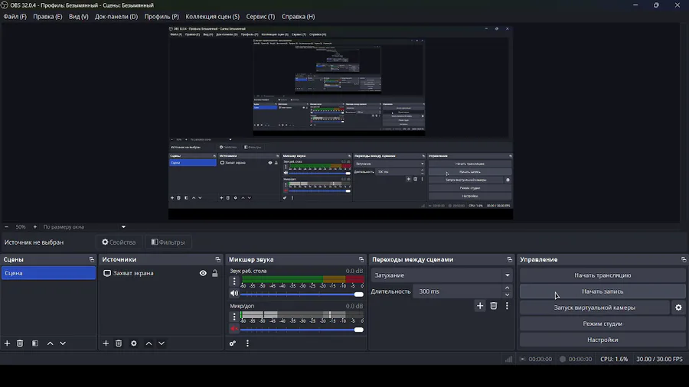Open the Файл menu
689x387 pixels.
coord(15,17)
